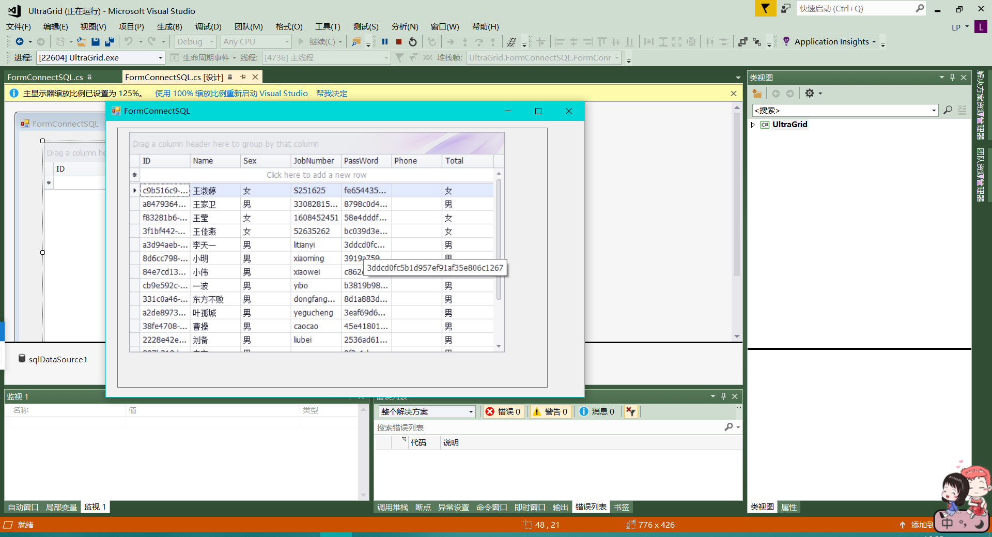
Task: Click the Find in Files icon
Action: 357,42
